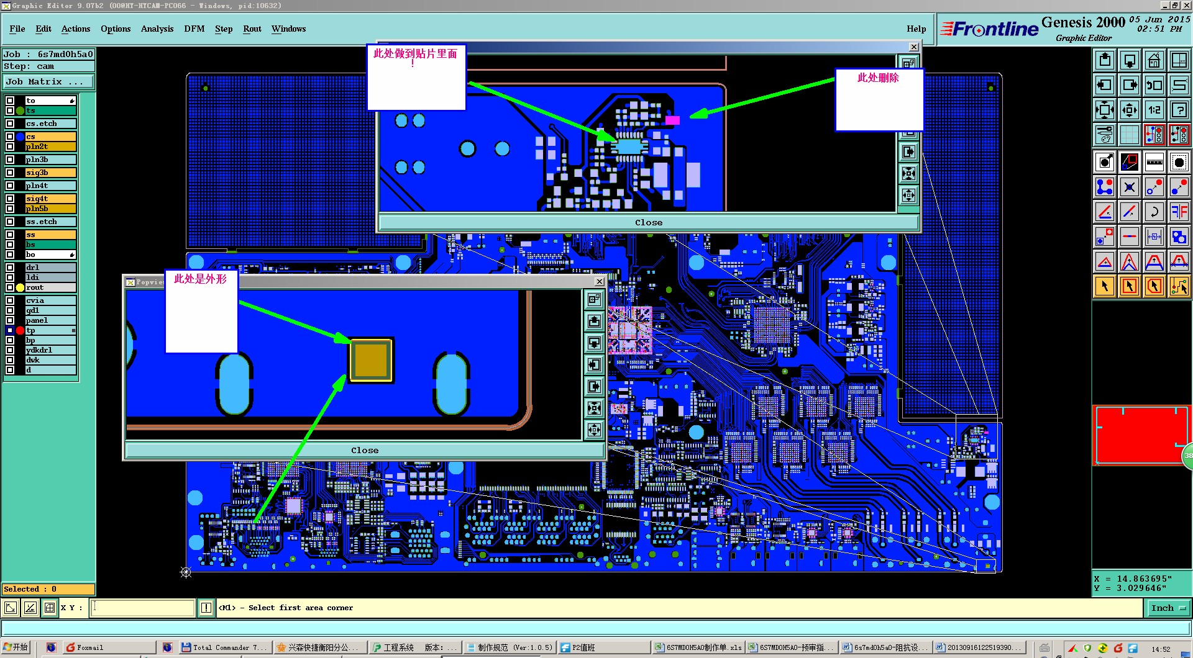Toggle checkbox for the drl layer
Viewport: 1193px width, 658px height.
pos(10,268)
